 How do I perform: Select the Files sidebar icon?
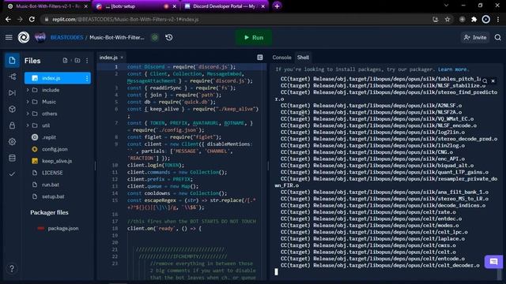click(13, 61)
